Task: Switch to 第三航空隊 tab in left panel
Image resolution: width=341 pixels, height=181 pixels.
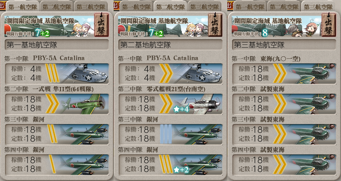Action: (91, 7)
